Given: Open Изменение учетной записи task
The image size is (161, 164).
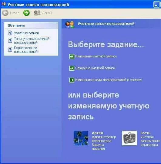Looking at the screenshot, I should coord(96,56).
